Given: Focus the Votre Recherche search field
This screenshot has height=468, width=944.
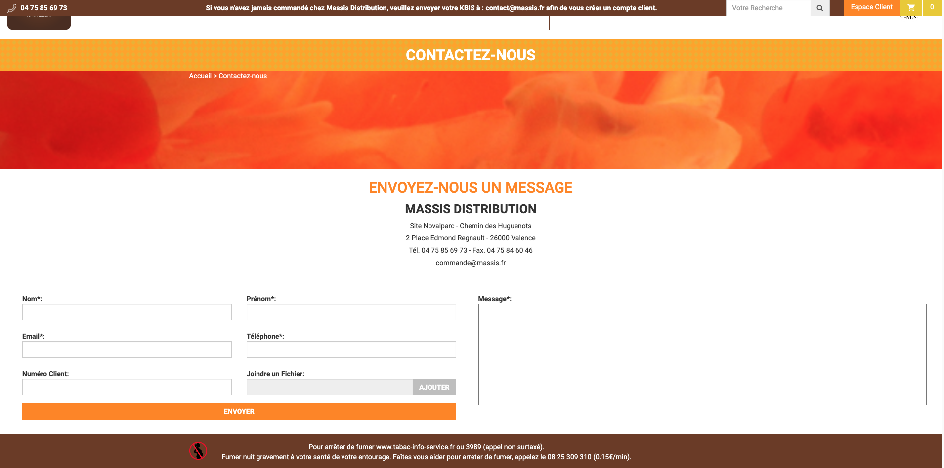Looking at the screenshot, I should coord(768,8).
